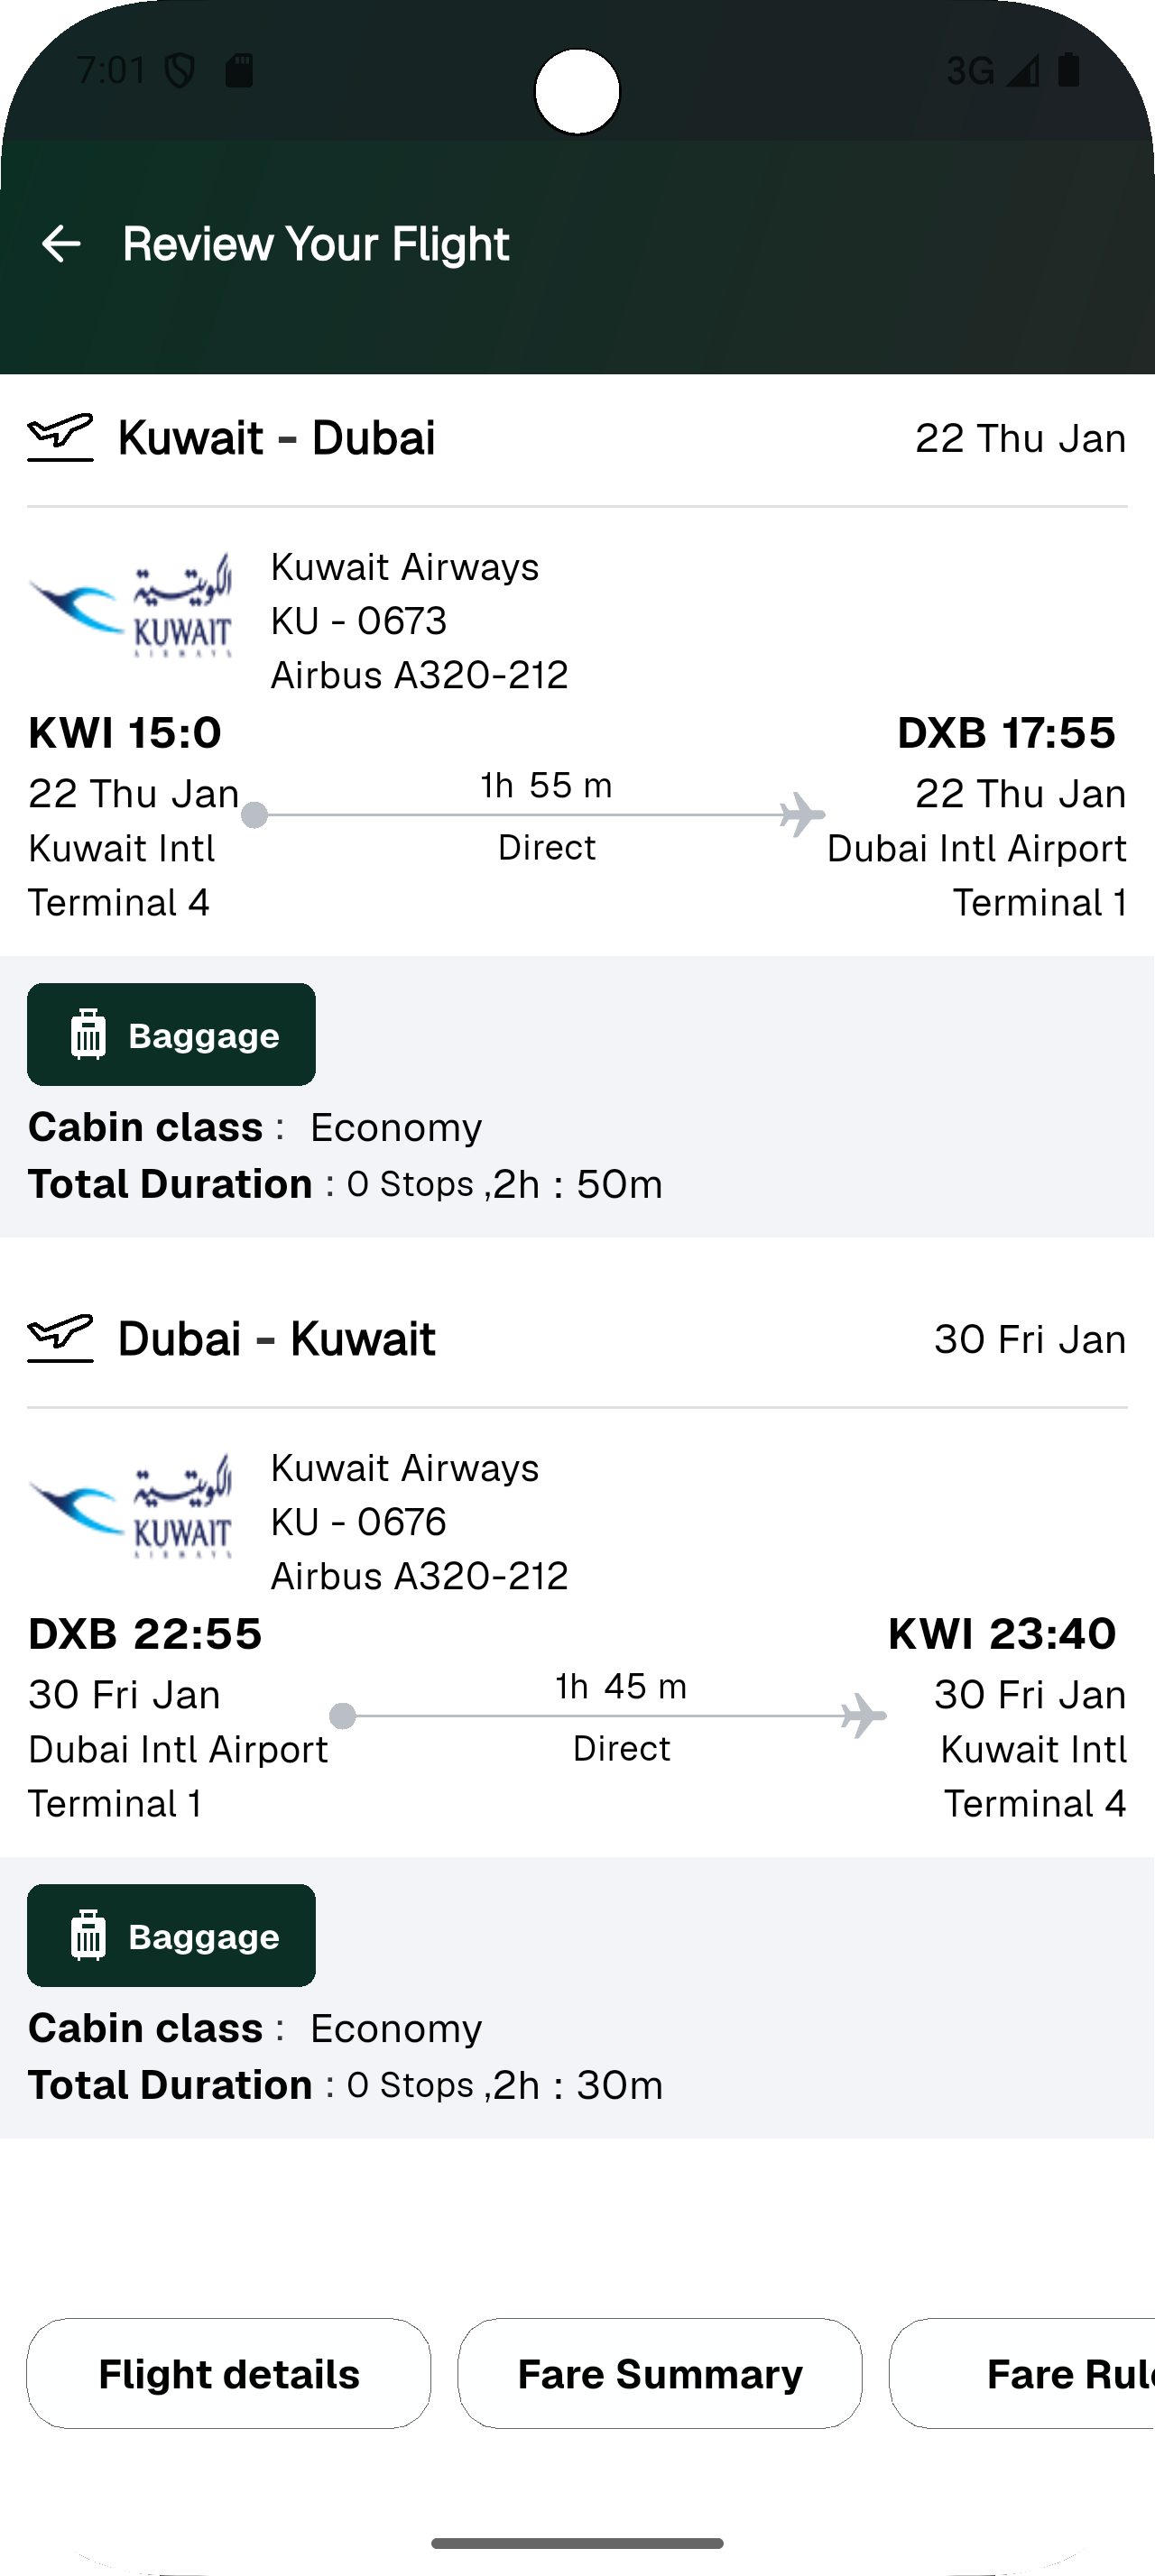The width and height of the screenshot is (1155, 2576).
Task: Open Baggage info for Dubai - Kuwait flight
Action: coord(172,1936)
